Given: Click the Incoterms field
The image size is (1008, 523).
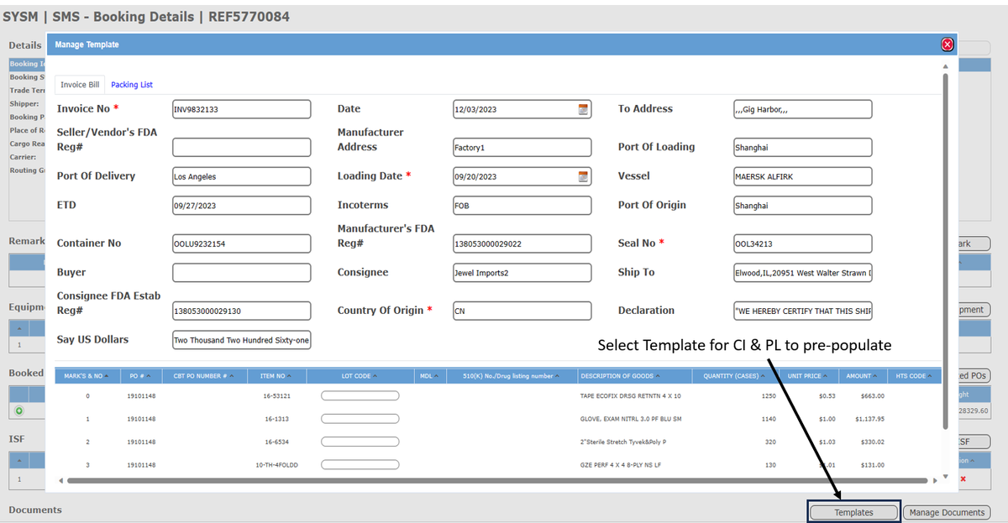Looking at the screenshot, I should (522, 206).
